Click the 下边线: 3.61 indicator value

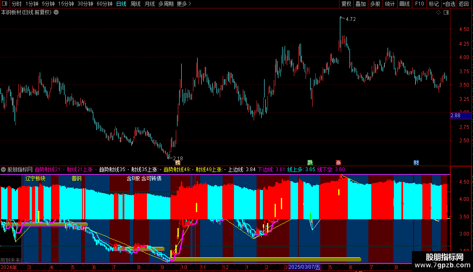click(x=271, y=169)
